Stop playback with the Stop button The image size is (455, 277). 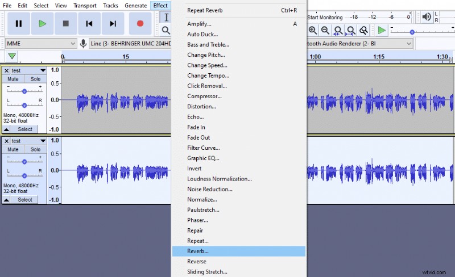pos(66,23)
